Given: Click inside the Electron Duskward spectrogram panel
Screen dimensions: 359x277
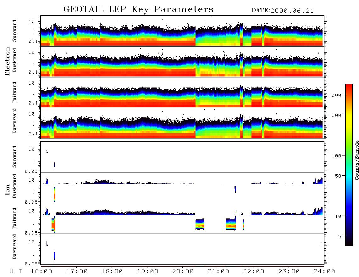Looking at the screenshot, I should coord(182,61).
